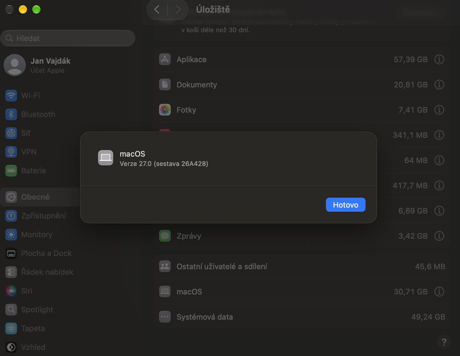
Task: Show info for Aplikace storage
Action: pyautogui.click(x=439, y=60)
